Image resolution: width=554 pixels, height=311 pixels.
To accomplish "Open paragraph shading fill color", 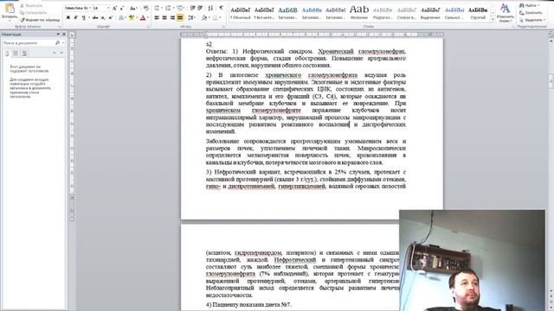I will pyautogui.click(x=204, y=17).
